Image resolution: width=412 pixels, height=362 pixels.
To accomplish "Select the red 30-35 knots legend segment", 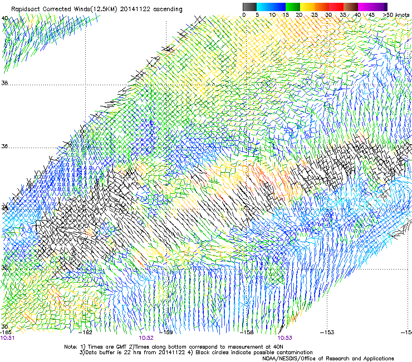I will [x=336, y=7].
